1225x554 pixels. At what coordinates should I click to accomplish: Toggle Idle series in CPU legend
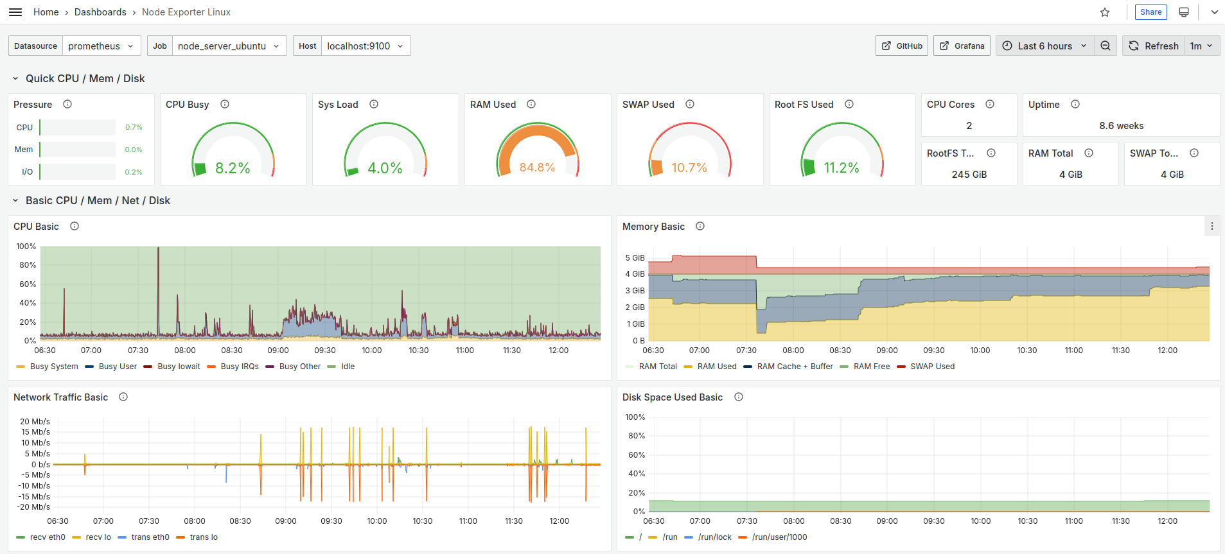348,367
